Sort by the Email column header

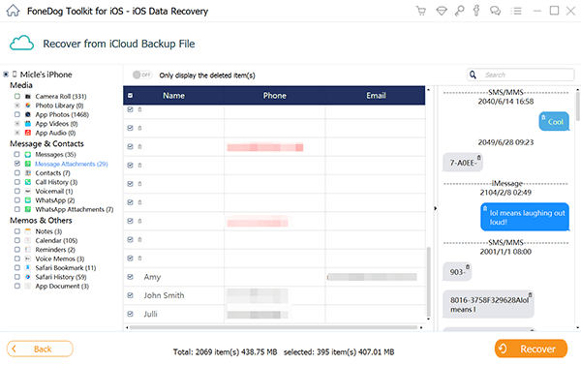click(376, 96)
